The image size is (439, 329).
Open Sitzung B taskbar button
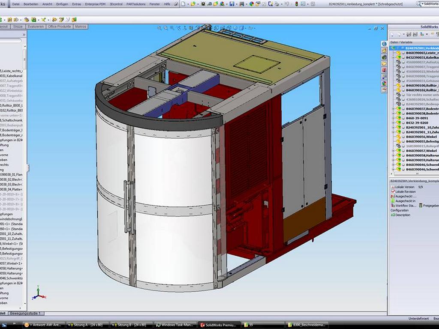click(x=131, y=325)
